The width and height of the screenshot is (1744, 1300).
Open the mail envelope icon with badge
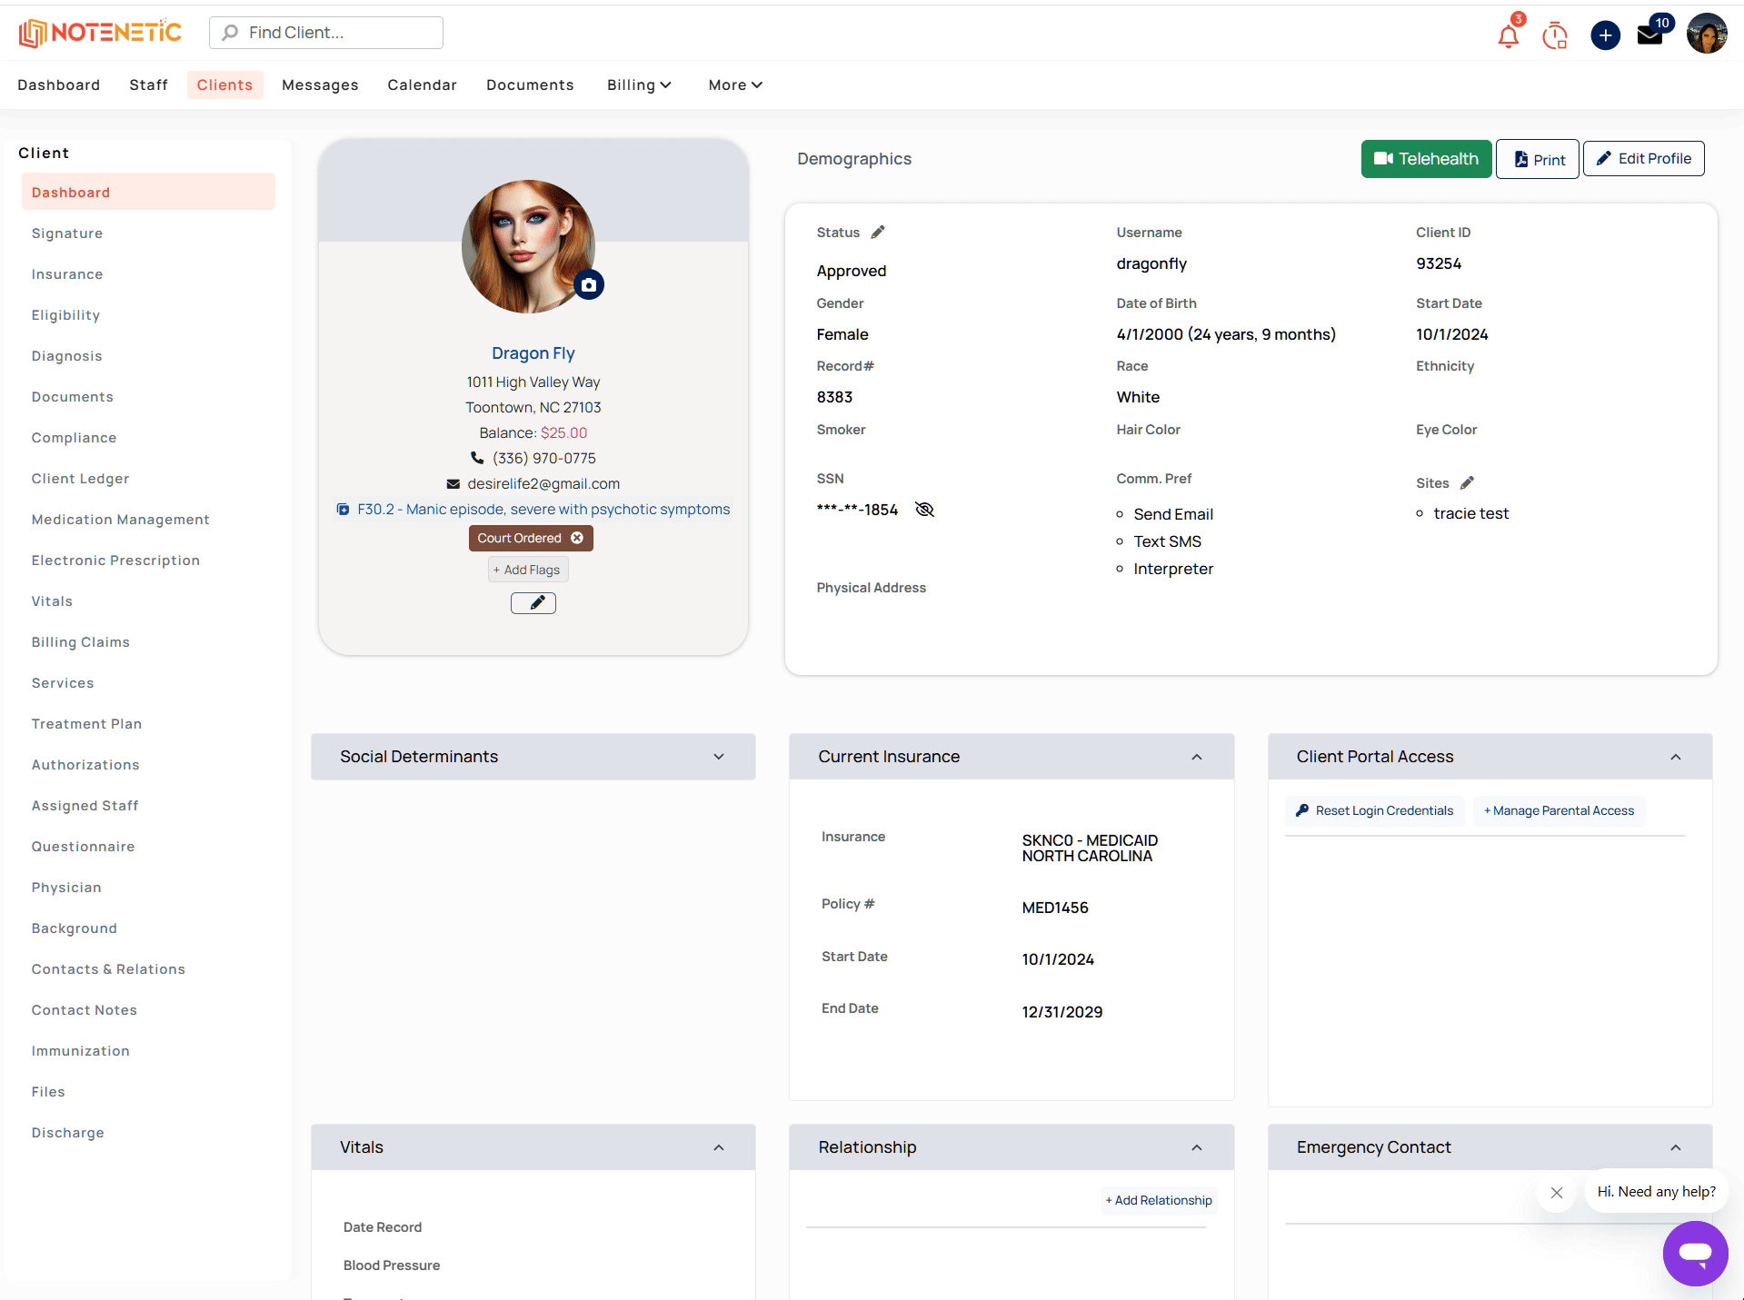[1649, 35]
